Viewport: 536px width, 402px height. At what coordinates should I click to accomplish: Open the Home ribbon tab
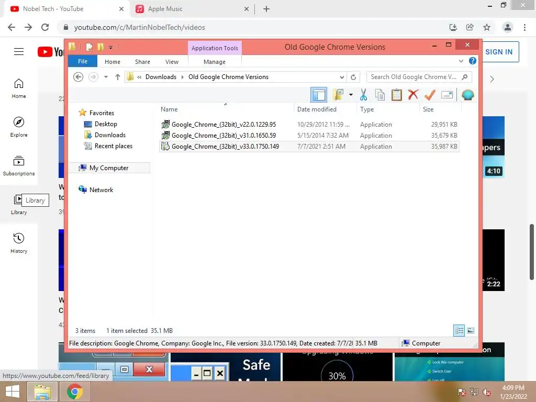pos(113,62)
